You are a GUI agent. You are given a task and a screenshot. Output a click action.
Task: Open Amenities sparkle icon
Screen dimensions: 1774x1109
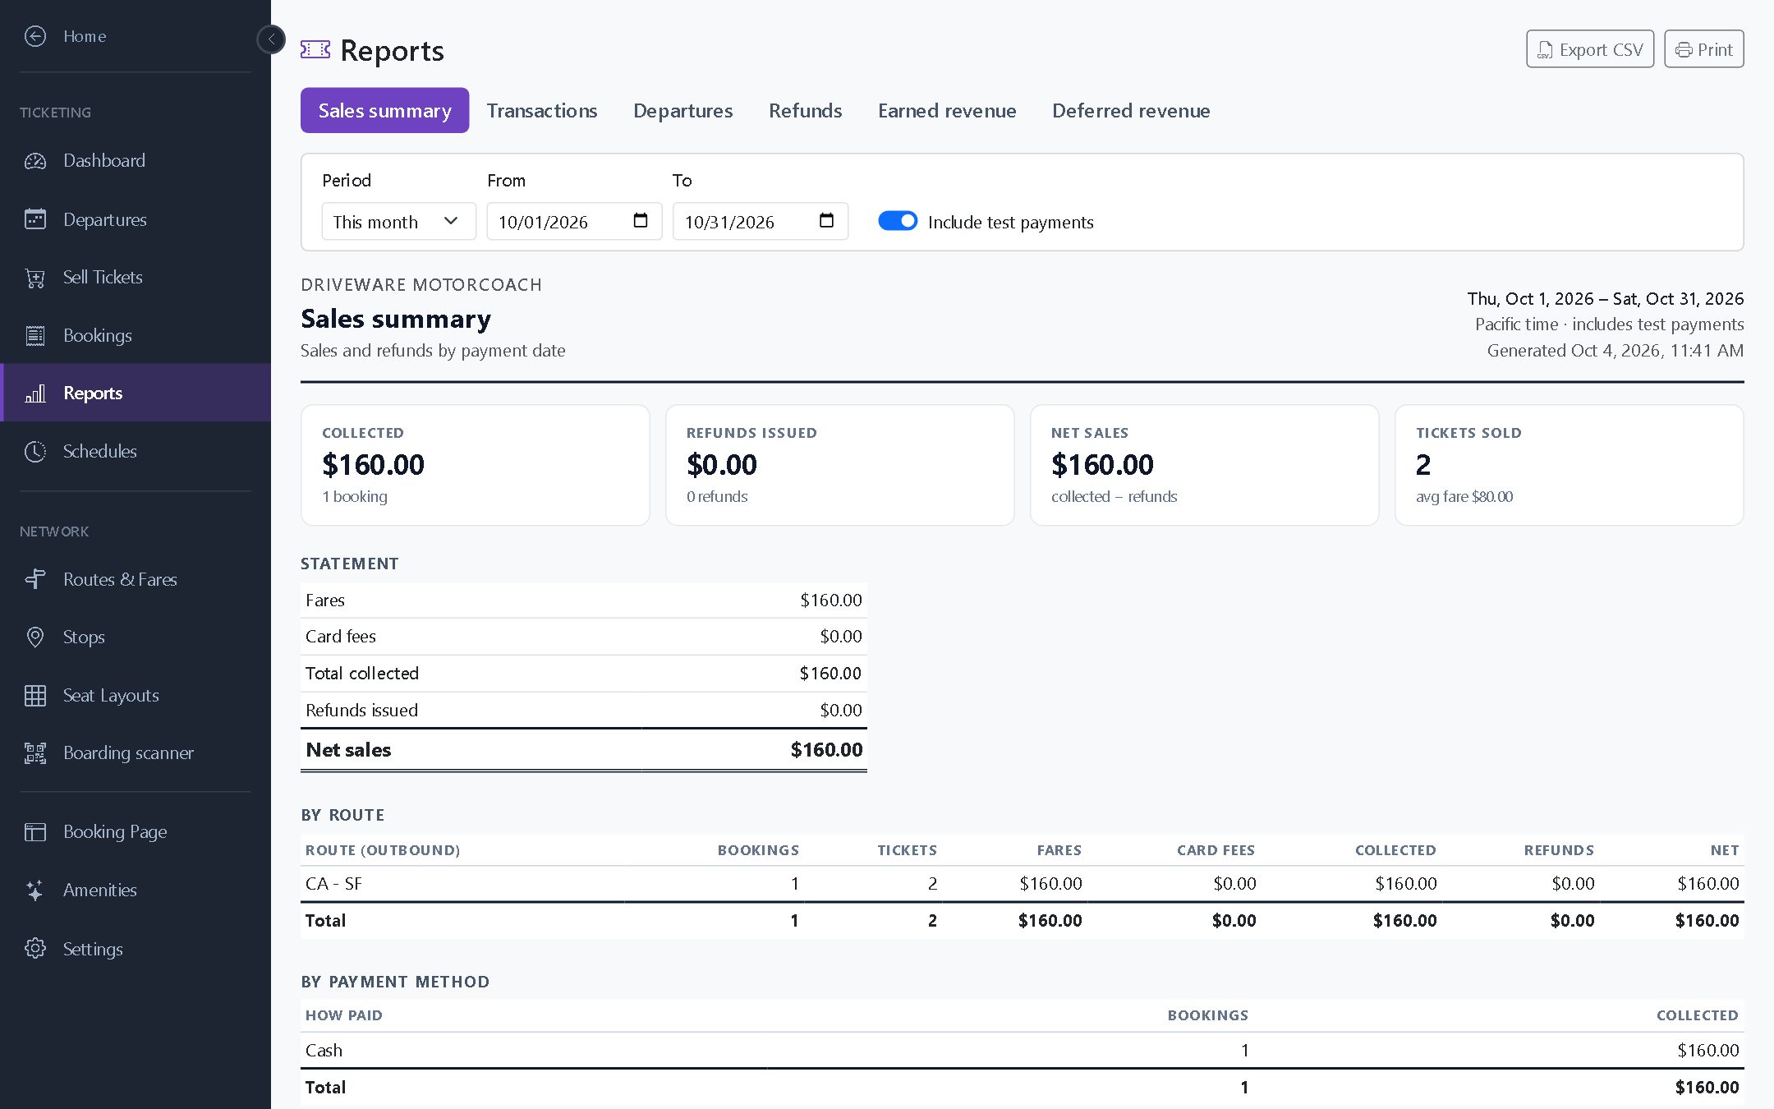[35, 890]
